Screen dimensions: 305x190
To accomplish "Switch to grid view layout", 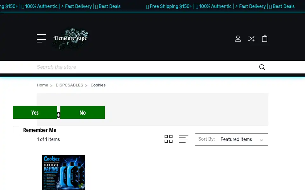I will [x=168, y=139].
